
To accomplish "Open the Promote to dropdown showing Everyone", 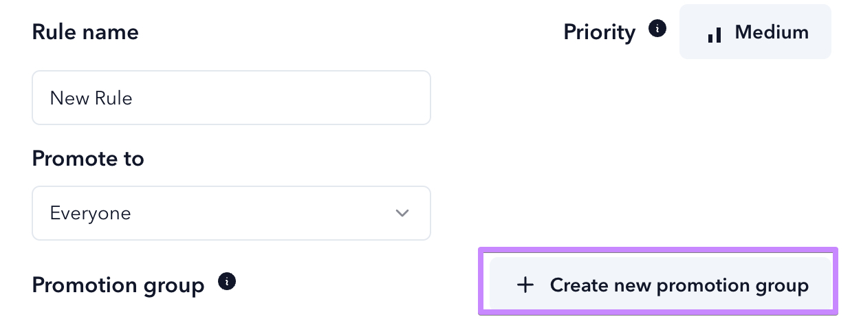I will click(x=232, y=213).
